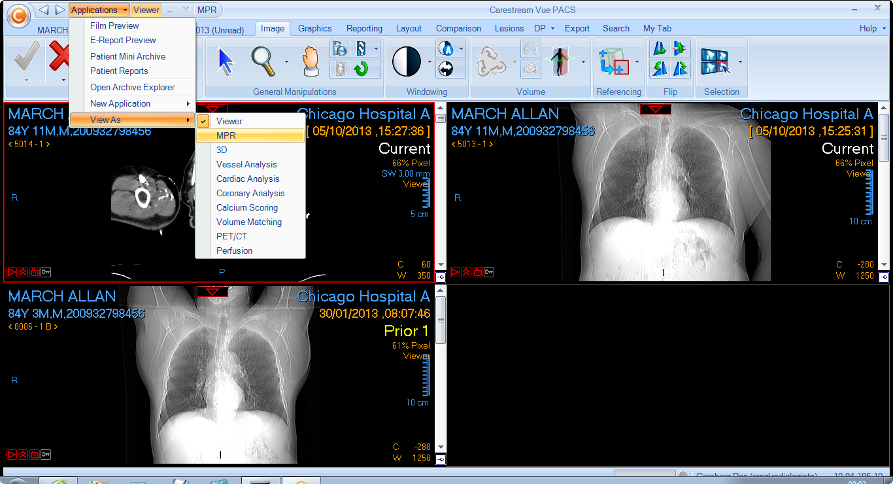The width and height of the screenshot is (893, 484).
Task: Expand the Selection tool dropdown arrow
Action: point(740,62)
